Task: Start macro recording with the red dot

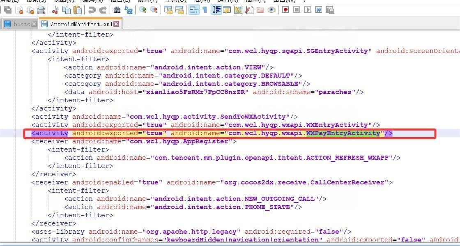Action: 285,10
